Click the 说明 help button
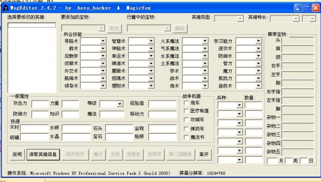321x182 pixels. pos(17,154)
